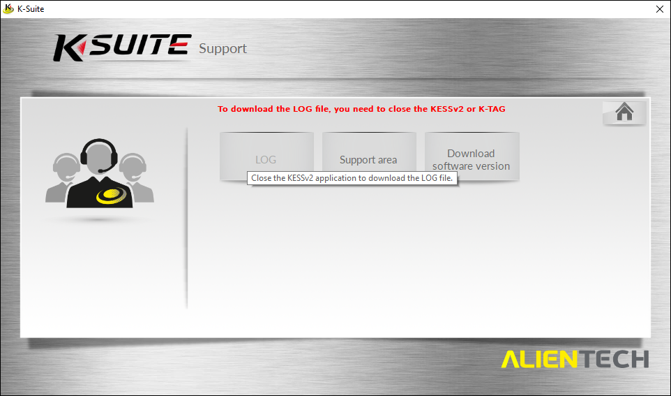Go back using the Home icon
The height and width of the screenshot is (396, 671).
coord(624,112)
